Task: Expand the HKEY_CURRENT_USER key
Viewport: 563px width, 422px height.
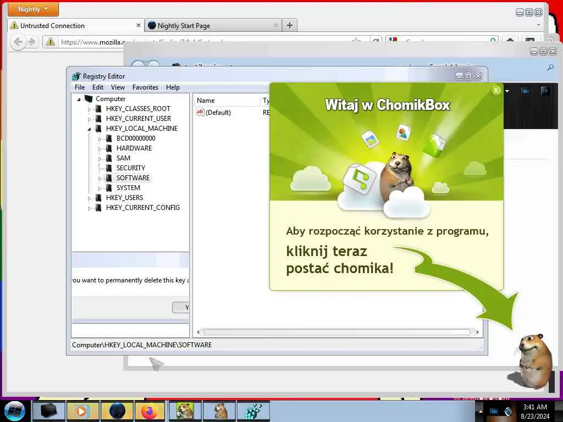Action: (x=90, y=119)
